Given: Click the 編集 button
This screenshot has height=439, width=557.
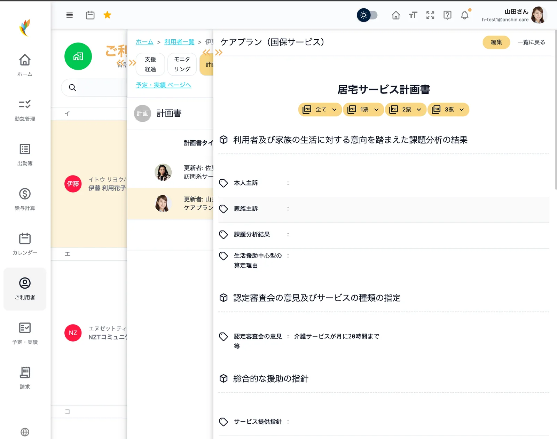Looking at the screenshot, I should [x=496, y=42].
